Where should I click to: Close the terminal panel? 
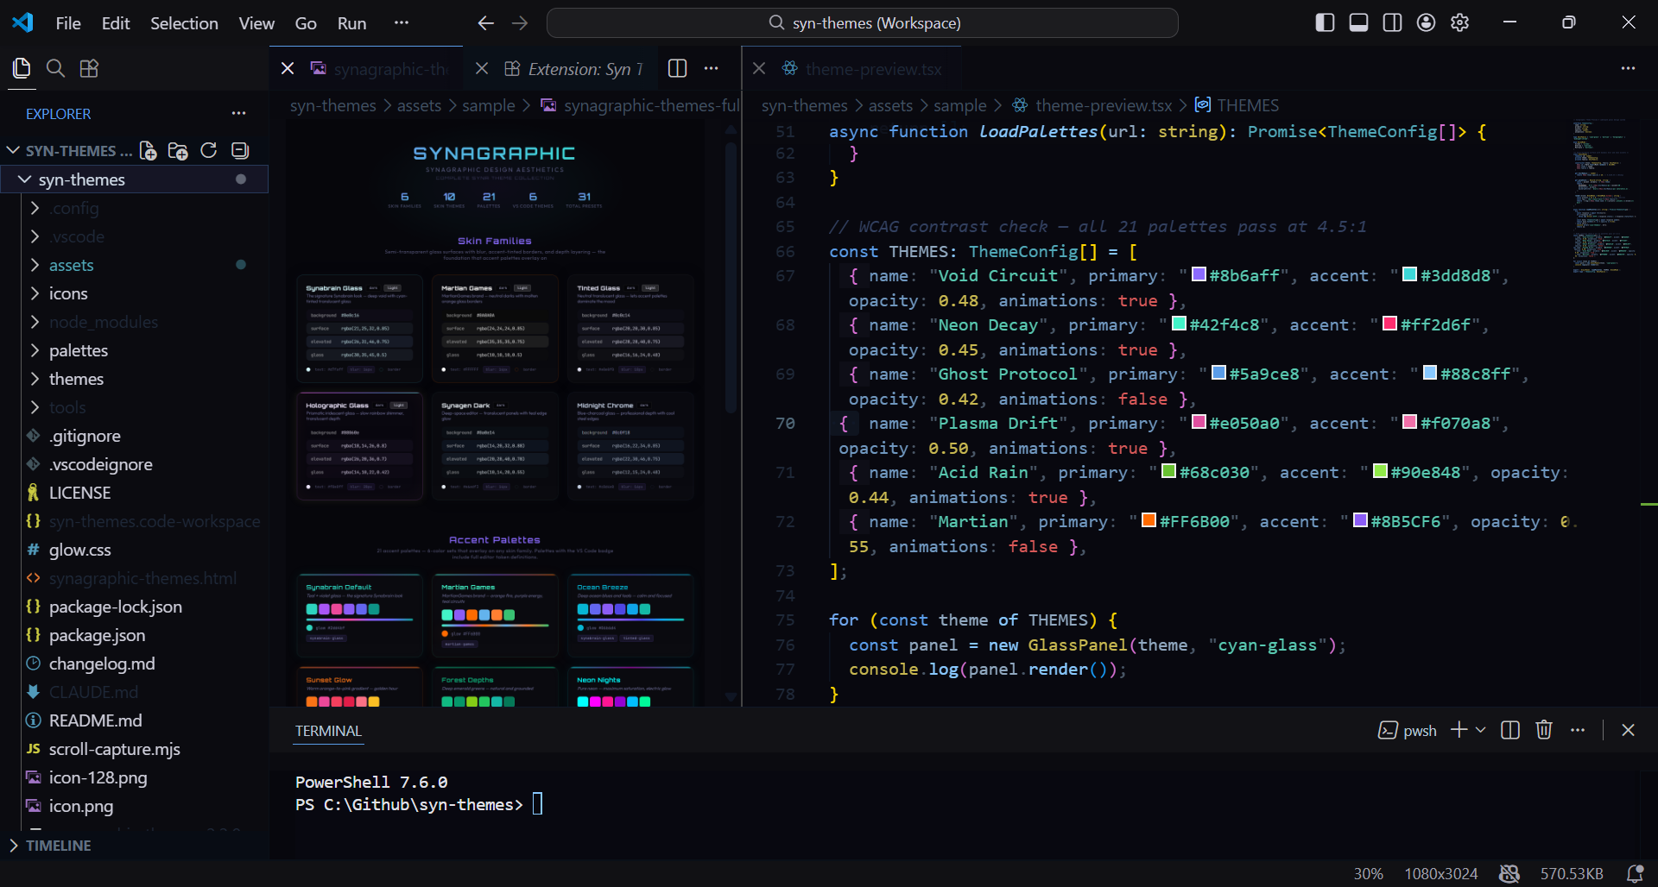click(1629, 731)
